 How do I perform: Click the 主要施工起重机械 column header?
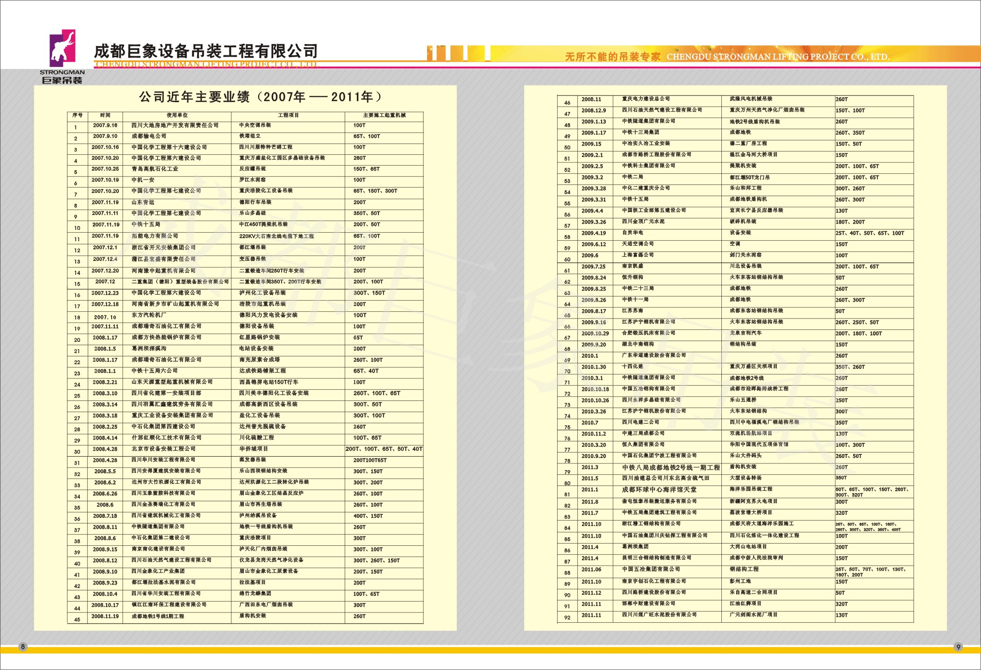click(x=384, y=115)
